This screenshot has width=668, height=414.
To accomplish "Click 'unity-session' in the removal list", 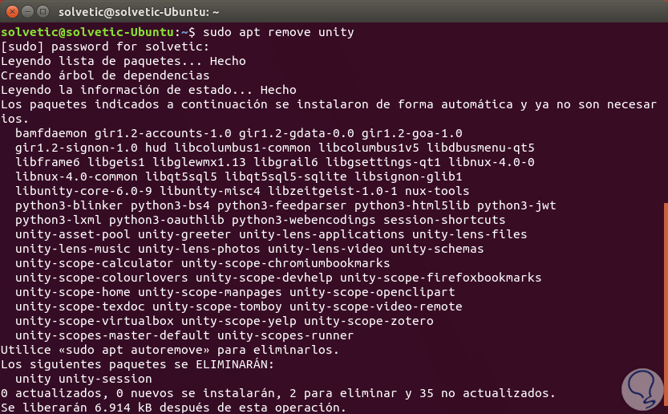I will coord(105,379).
